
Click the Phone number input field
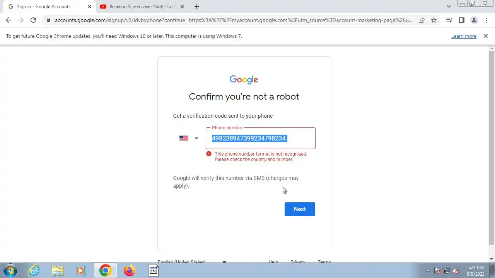click(261, 138)
